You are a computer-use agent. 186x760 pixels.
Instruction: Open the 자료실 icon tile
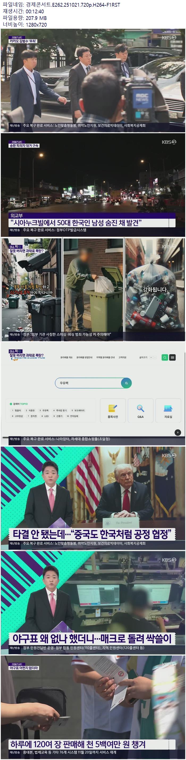(x=168, y=410)
